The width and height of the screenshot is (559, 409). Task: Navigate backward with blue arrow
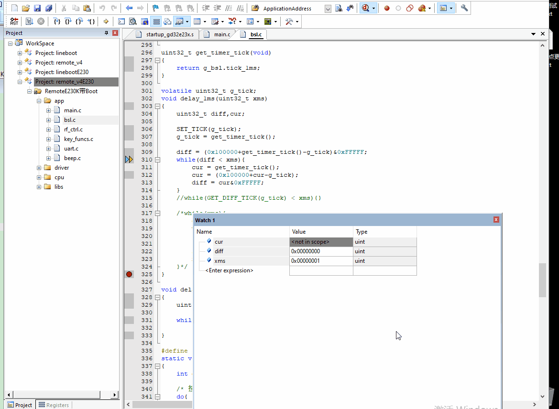pos(129,8)
